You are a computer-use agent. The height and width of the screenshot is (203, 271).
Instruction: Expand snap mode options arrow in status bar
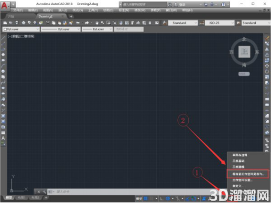tap(156, 199)
